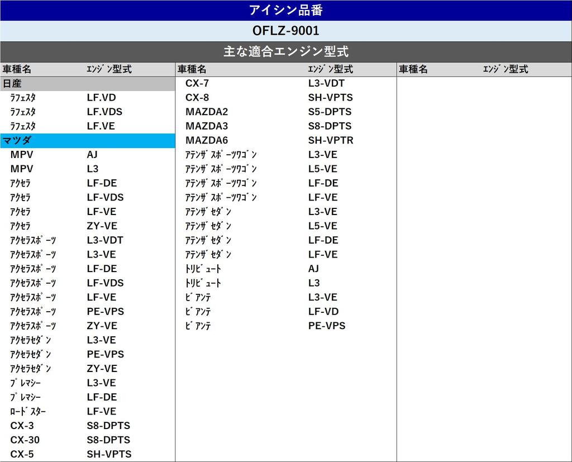This screenshot has height=462, width=572.
Task: Click the LF.VDS engine code cell
Action: point(104,112)
